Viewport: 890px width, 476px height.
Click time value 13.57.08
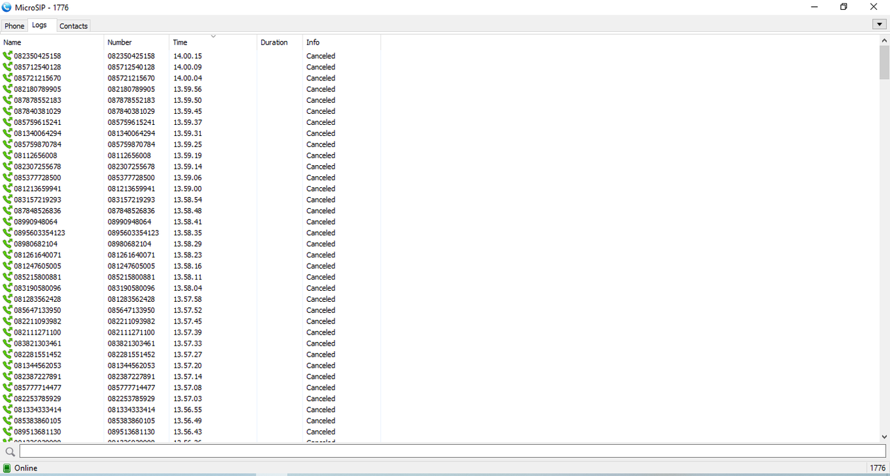coord(188,388)
